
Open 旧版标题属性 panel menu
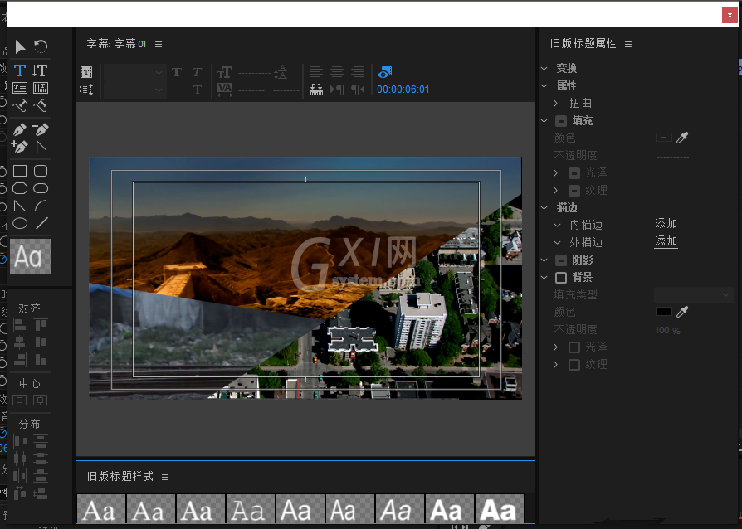click(628, 44)
